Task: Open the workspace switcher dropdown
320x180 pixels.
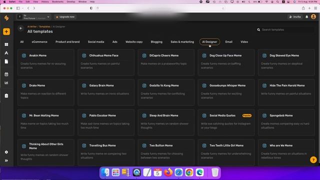Action: [33, 17]
